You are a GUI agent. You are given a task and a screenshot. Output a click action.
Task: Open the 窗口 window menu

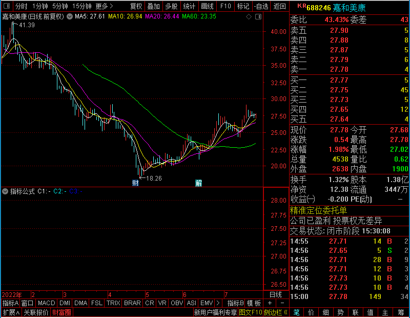pyautogui.click(x=28, y=303)
